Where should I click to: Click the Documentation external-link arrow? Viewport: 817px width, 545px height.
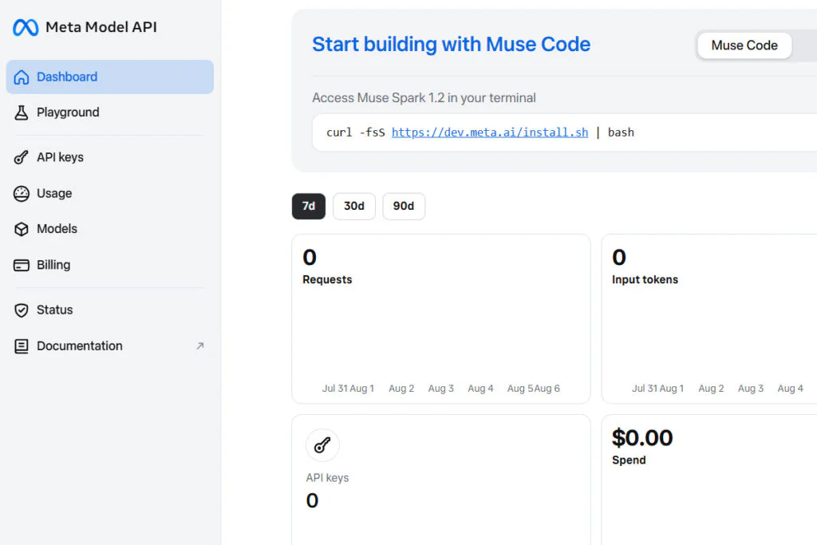pos(199,346)
